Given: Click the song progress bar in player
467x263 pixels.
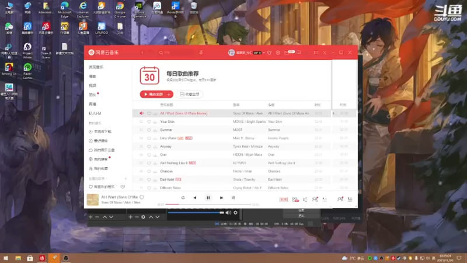Looking at the screenshot, I should (208, 205).
